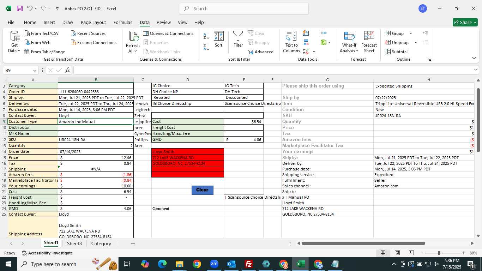Open the Outline dialog launcher
This screenshot has height=271, width=482.
tap(429, 59)
